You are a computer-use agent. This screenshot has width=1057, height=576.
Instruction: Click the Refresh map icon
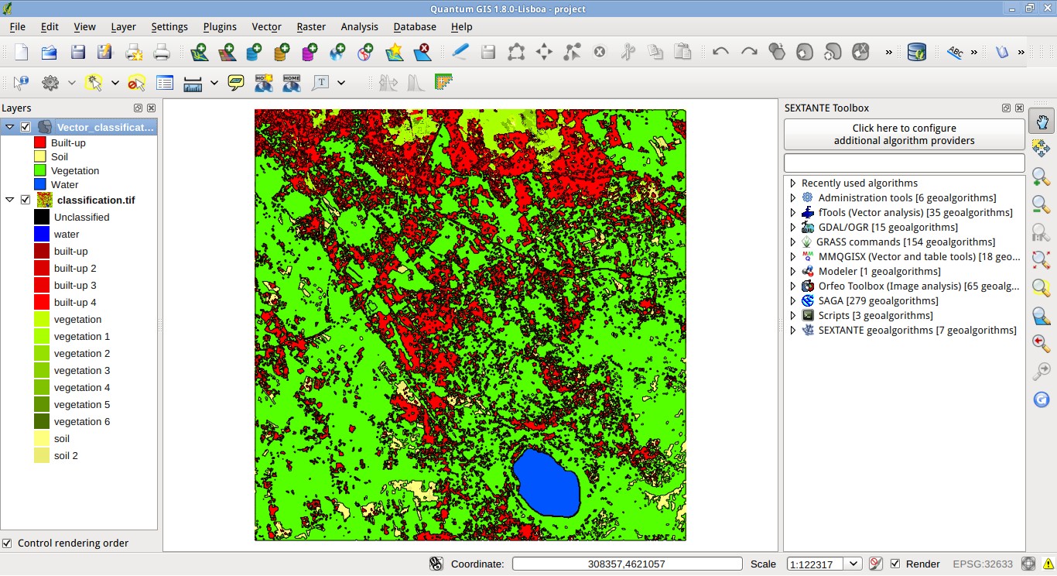pyautogui.click(x=1042, y=399)
